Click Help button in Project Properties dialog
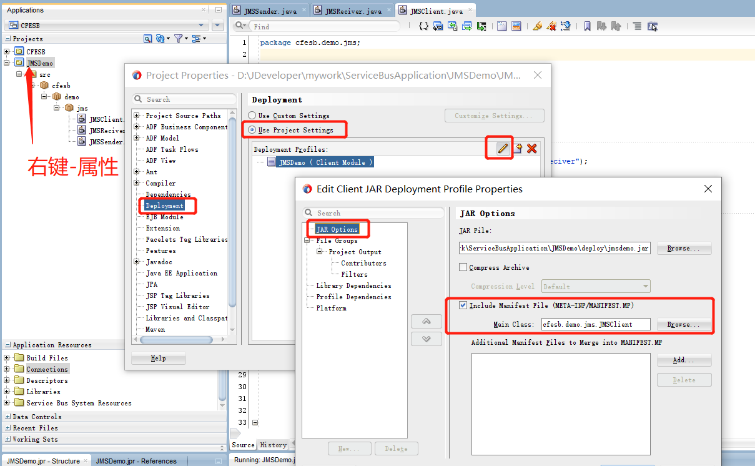Image resolution: width=755 pixels, height=466 pixels. [159, 358]
